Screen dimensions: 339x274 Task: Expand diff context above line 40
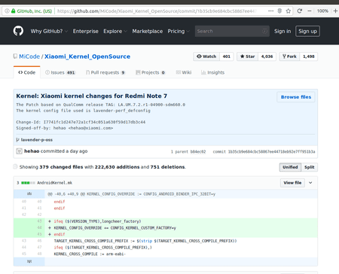tap(29, 194)
